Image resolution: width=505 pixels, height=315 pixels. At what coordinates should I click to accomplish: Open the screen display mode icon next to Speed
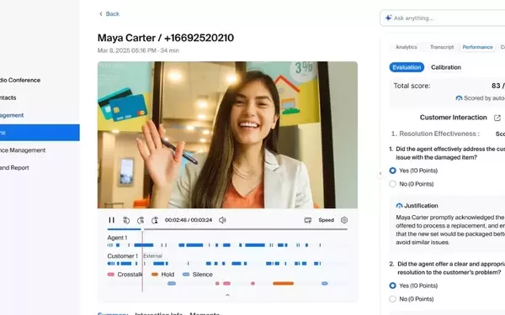(x=308, y=220)
